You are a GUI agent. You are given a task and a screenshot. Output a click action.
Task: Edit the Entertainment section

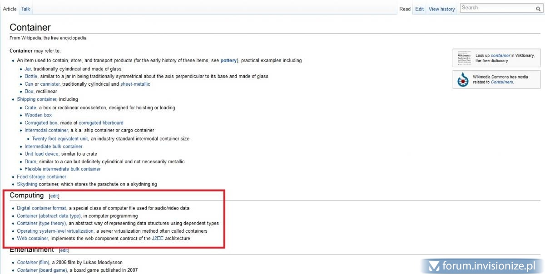[x=64, y=250]
